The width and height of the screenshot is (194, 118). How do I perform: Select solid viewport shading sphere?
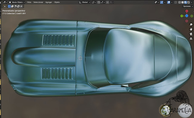tap(182, 2)
